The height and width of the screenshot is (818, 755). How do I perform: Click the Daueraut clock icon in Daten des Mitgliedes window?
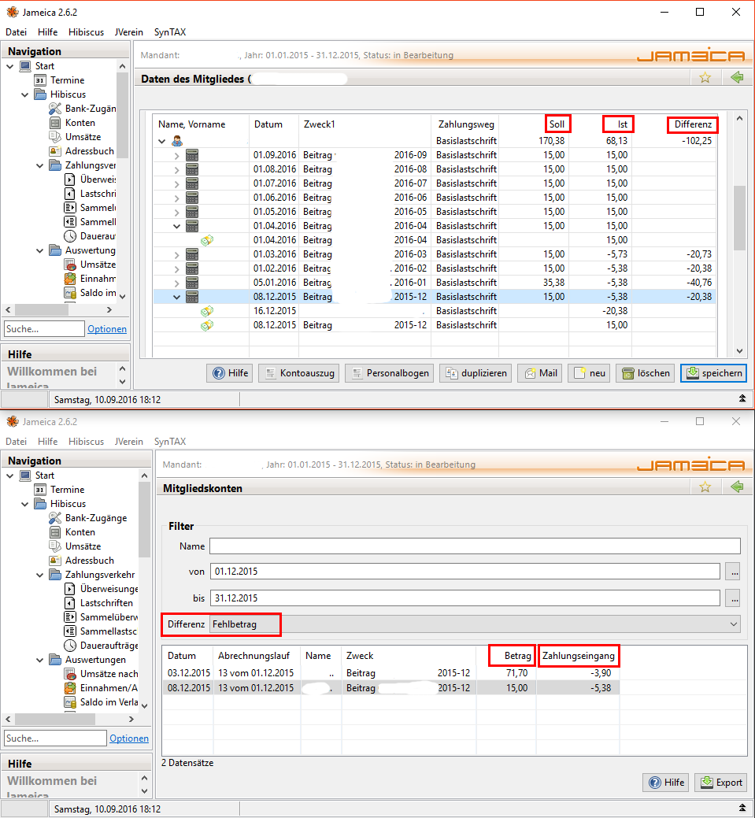tap(70, 236)
